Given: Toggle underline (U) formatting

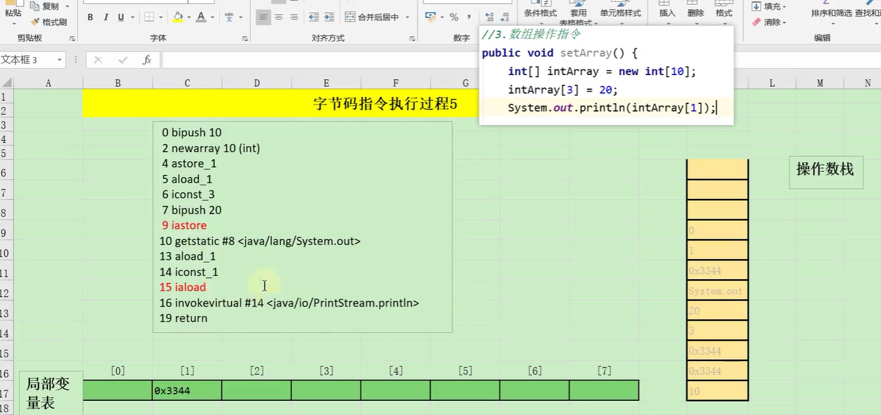Looking at the screenshot, I should click(x=120, y=17).
